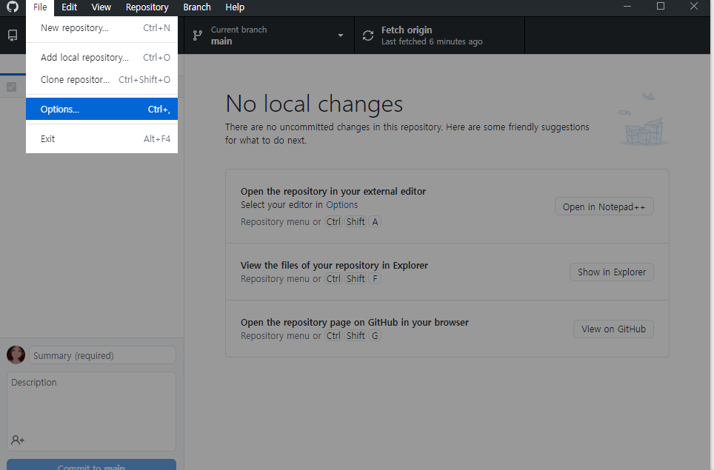Click 'Open the repository page on GitHub' text

click(x=354, y=322)
